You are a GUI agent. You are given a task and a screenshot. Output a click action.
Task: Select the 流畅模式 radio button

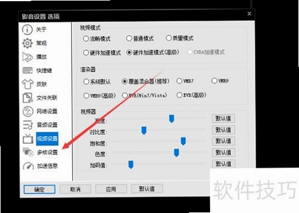coord(85,38)
